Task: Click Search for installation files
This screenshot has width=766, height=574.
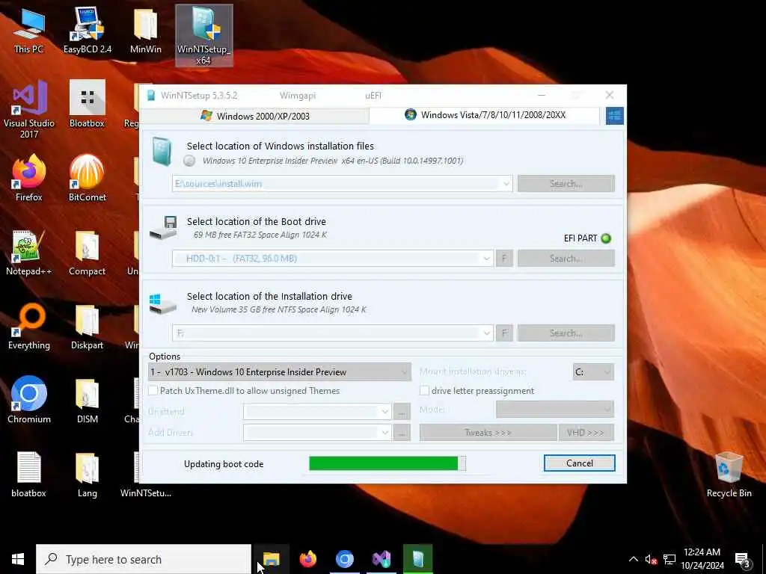Action: tap(566, 184)
